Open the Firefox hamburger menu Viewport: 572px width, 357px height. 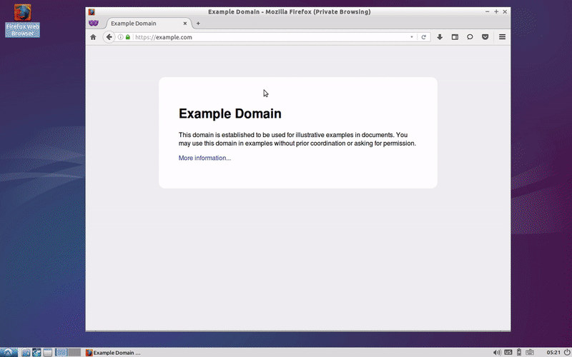503,37
